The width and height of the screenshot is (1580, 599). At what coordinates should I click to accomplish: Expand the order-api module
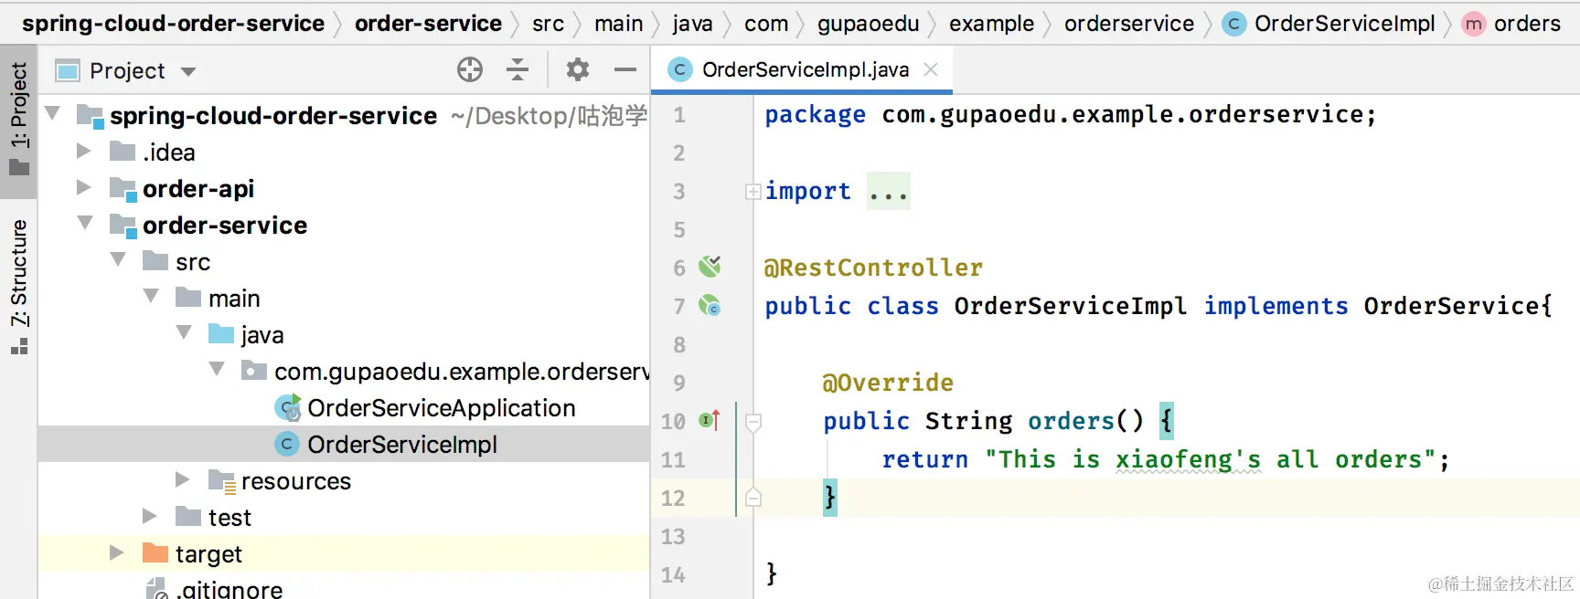[84, 187]
